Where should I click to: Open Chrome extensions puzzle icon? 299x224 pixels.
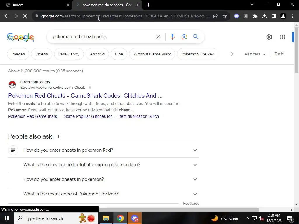point(255,16)
